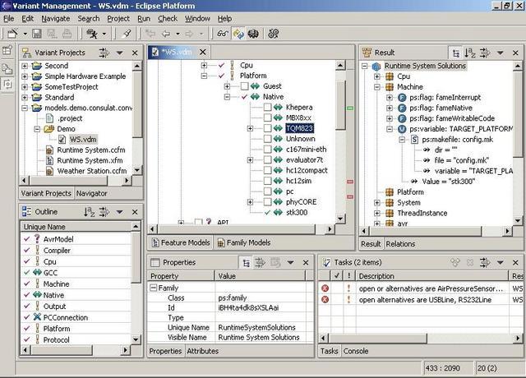This screenshot has height=378, width=526.
Task: Click the sort icon in Outline panel
Action: point(89,212)
